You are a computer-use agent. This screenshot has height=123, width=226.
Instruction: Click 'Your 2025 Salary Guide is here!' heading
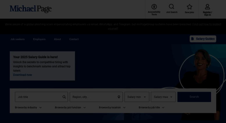point(35,57)
